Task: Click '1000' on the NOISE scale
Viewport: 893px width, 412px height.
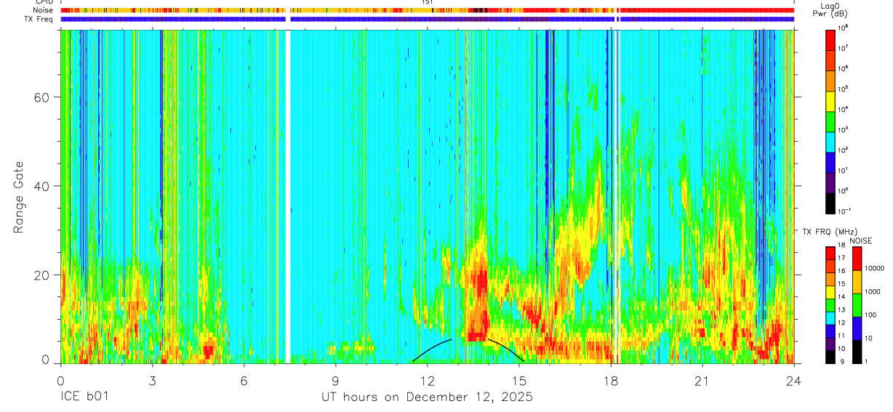Action: pyautogui.click(x=874, y=292)
